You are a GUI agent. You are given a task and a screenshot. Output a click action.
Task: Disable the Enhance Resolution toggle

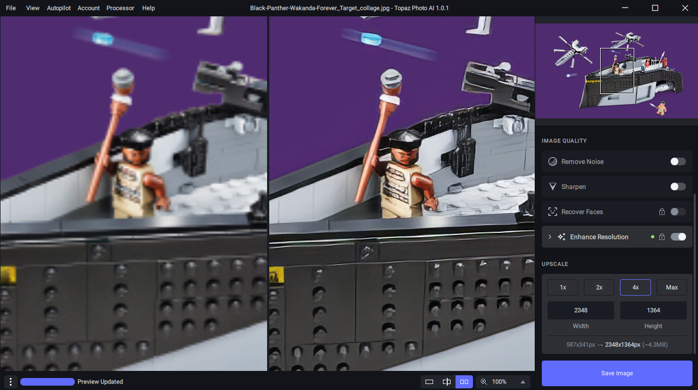[x=678, y=237]
